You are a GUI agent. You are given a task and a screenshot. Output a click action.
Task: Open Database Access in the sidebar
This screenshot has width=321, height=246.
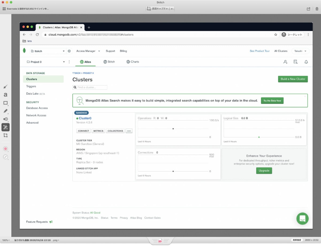pos(37,108)
